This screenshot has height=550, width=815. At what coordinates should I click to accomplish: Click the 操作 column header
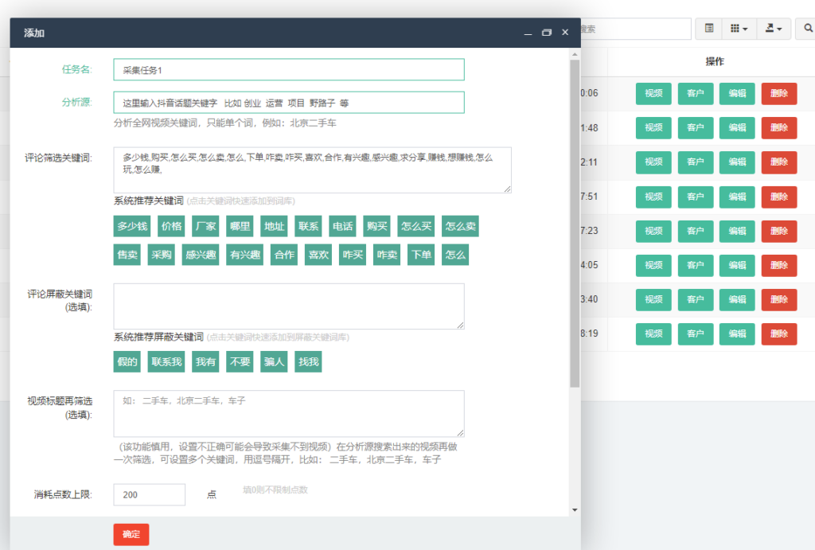pos(714,61)
